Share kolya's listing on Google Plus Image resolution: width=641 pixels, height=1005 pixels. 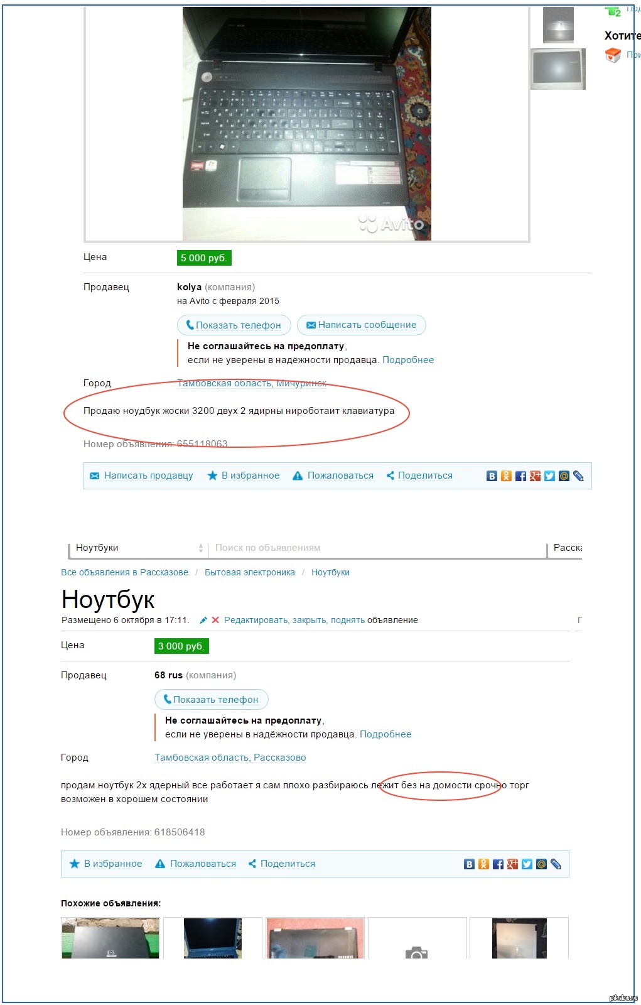pos(535,476)
